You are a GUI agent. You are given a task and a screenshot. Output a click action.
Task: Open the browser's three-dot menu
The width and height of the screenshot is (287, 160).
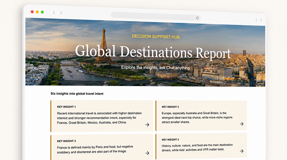point(261,20)
